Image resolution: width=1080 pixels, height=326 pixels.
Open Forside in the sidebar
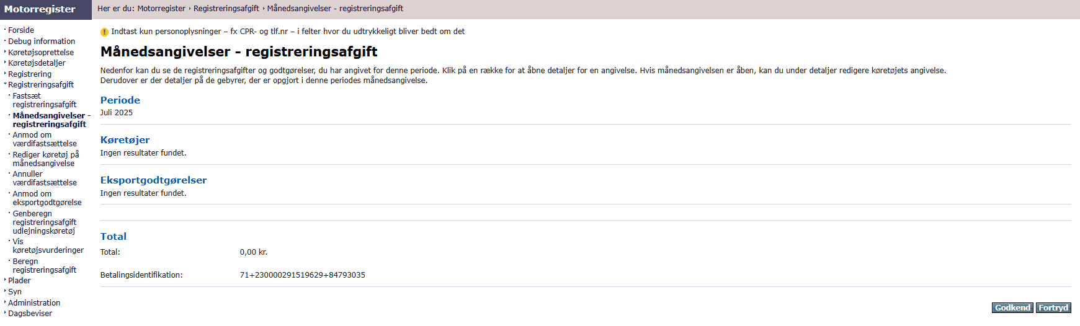coord(21,30)
